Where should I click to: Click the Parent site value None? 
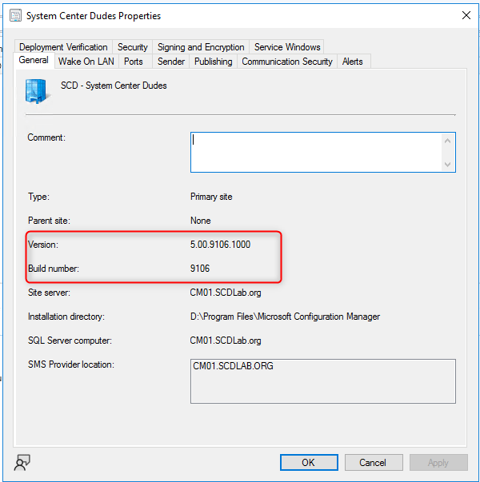coord(200,221)
